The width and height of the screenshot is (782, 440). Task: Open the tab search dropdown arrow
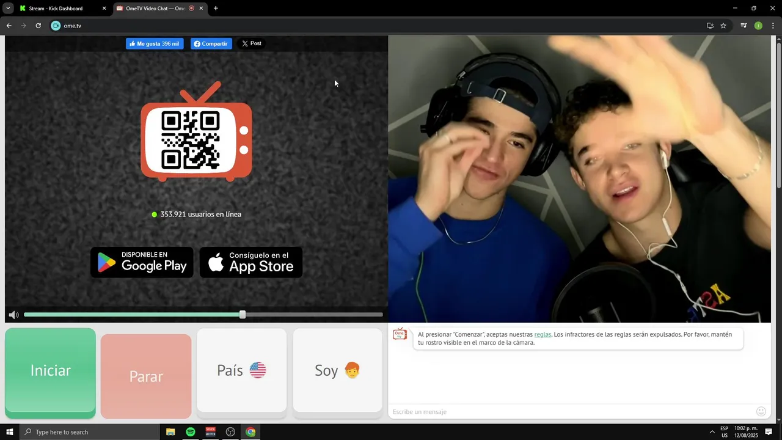(x=8, y=9)
